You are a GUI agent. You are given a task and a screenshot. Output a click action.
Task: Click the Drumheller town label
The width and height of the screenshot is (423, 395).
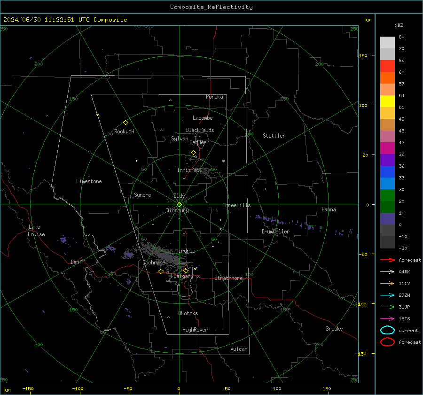coord(275,232)
